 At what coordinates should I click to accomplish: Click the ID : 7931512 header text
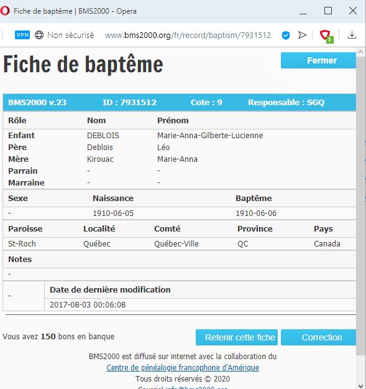click(x=129, y=103)
